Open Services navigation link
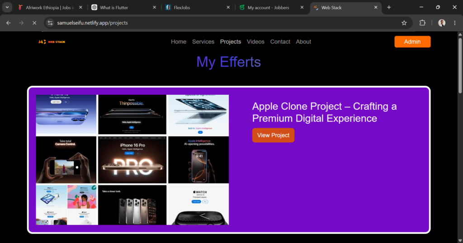The width and height of the screenshot is (463, 243). pyautogui.click(x=203, y=42)
